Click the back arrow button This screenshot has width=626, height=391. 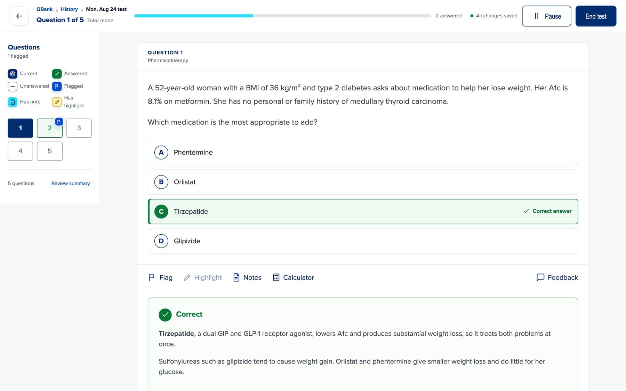(19, 16)
